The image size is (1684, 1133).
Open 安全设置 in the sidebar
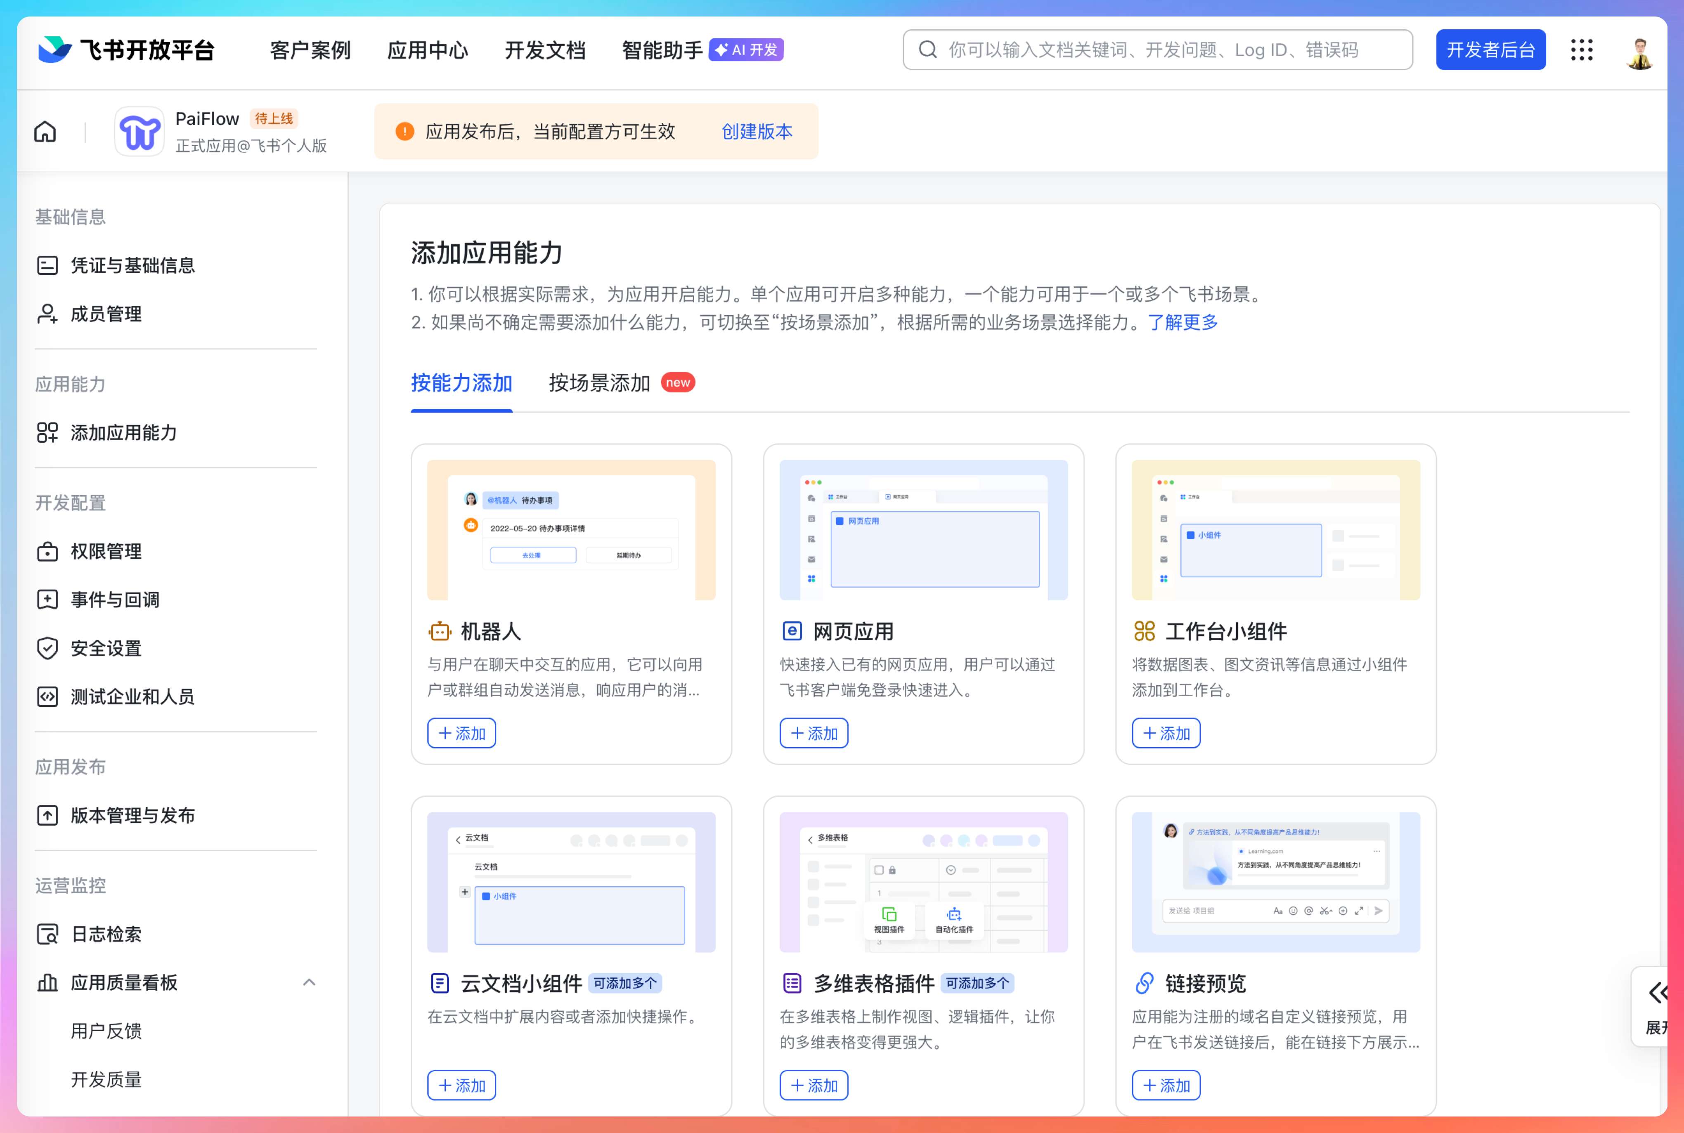[x=106, y=648]
